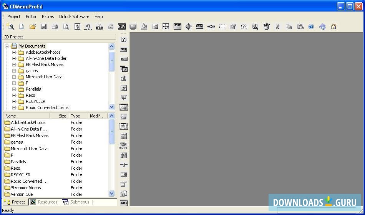Image resolution: width=365 pixels, height=215 pixels.
Task: Expand the Parallels tree folder
Action: coord(14,89)
